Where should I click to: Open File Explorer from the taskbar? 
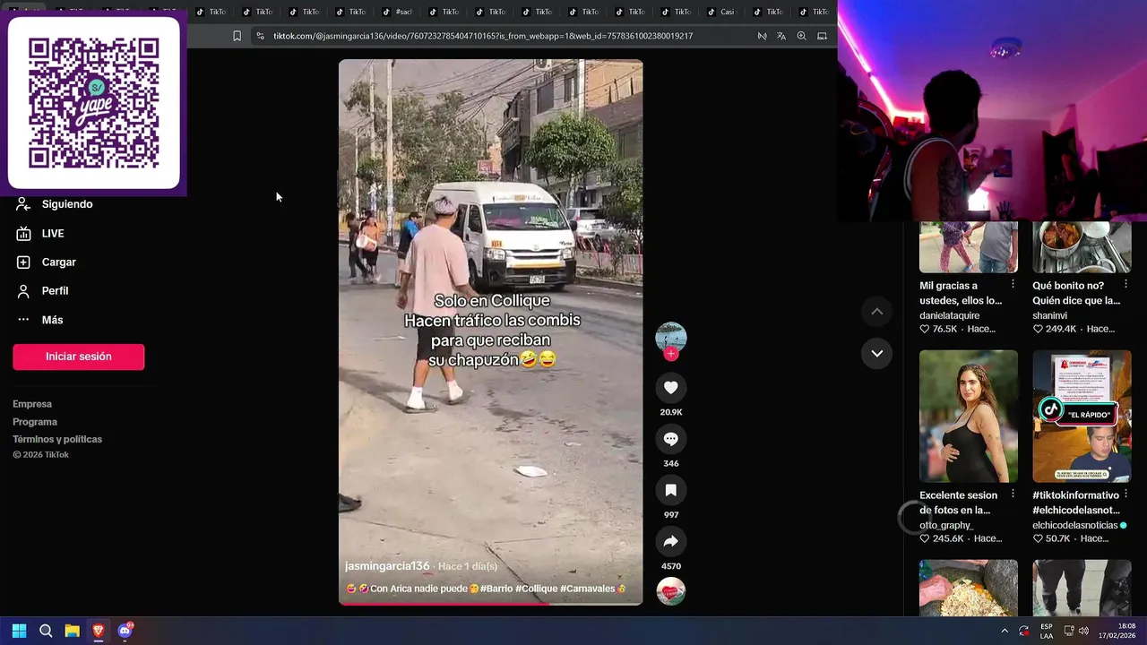pyautogui.click(x=72, y=631)
